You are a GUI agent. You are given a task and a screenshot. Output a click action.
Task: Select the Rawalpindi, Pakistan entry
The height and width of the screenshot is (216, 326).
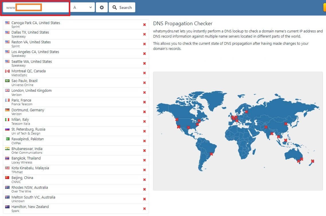[76, 141]
